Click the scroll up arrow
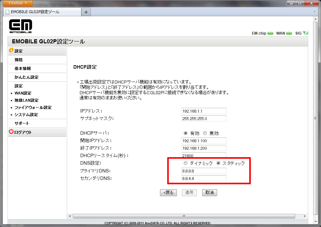321x227 pixels. (315, 19)
